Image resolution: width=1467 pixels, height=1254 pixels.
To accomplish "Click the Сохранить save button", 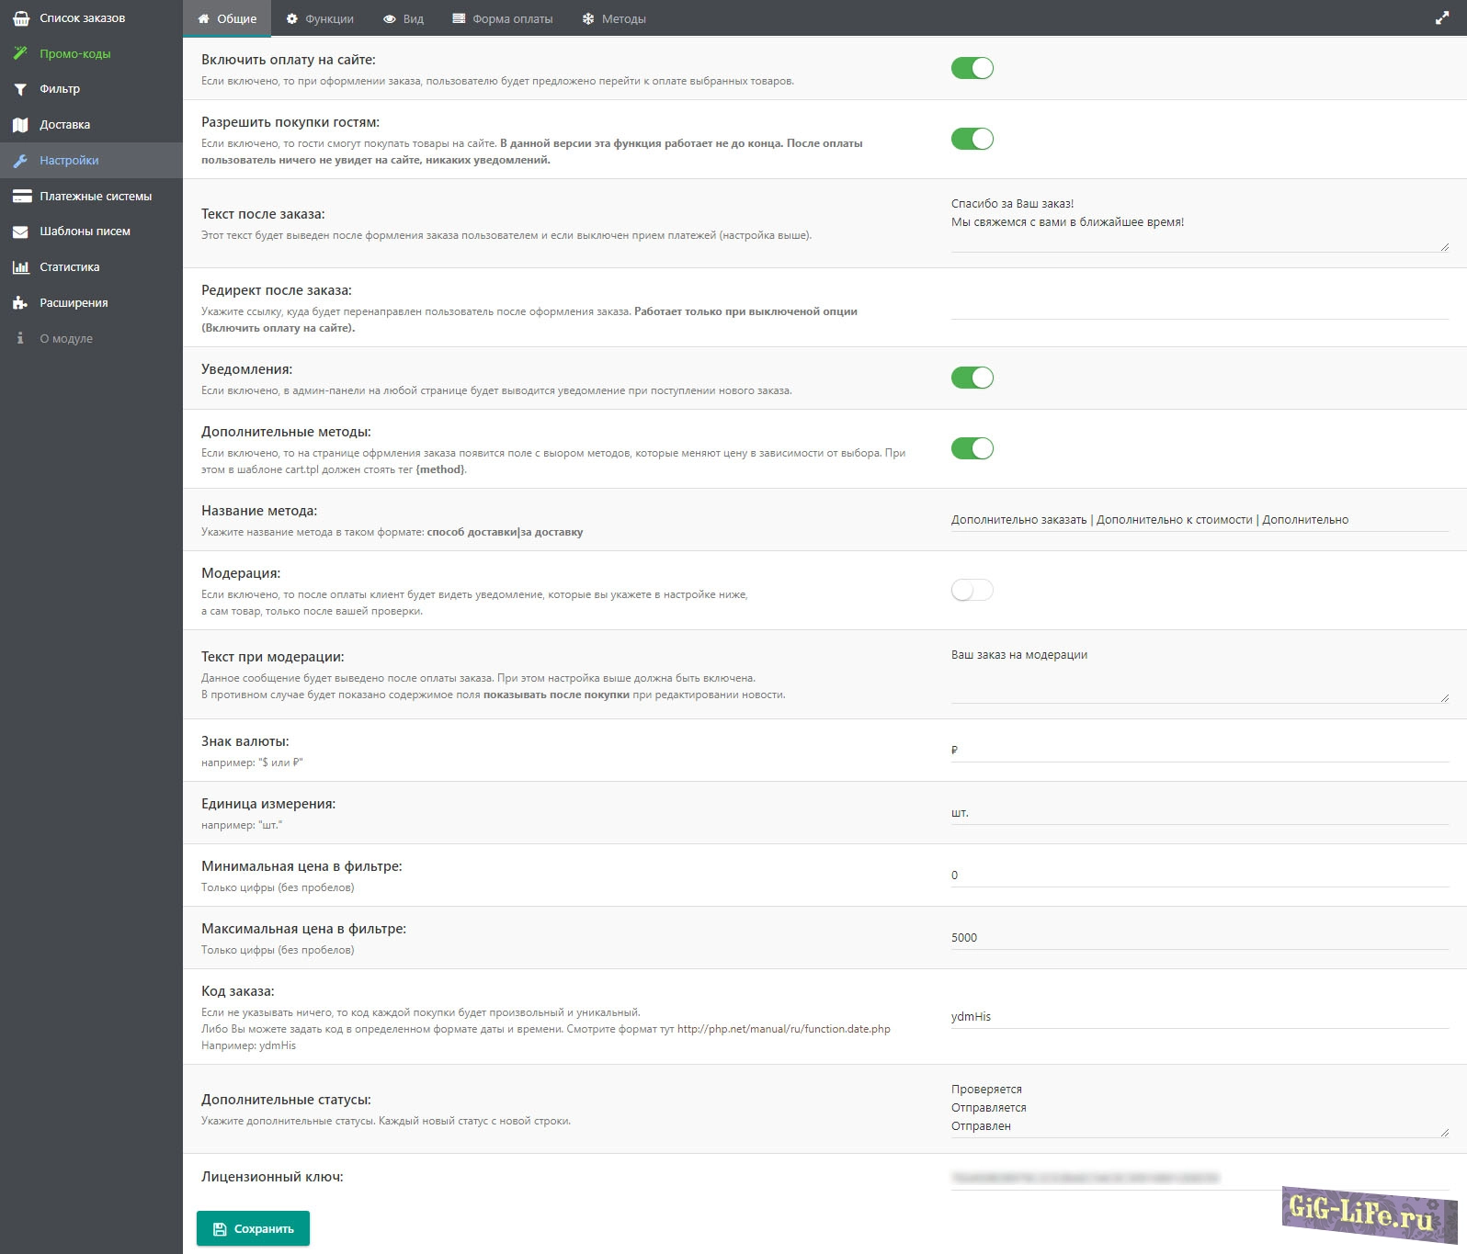I will (253, 1228).
